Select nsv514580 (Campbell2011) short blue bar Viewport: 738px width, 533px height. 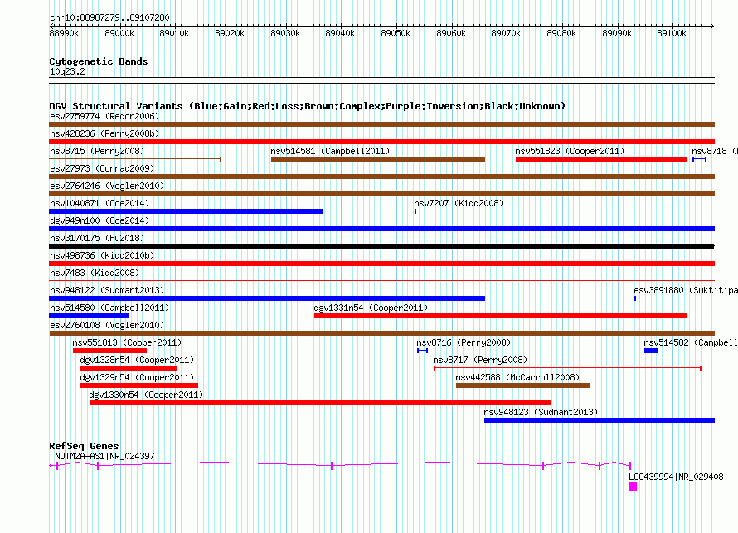click(89, 316)
